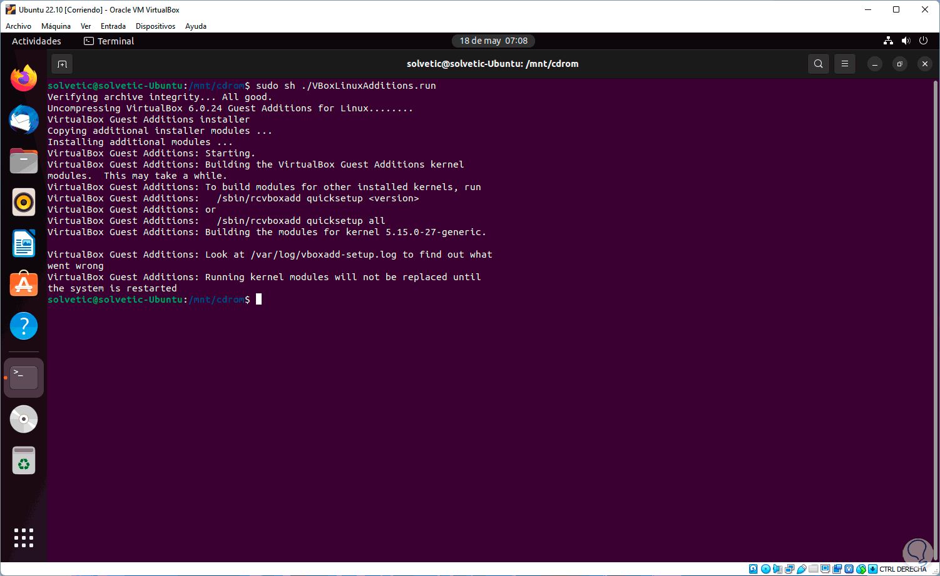This screenshot has height=576, width=940.
Task: Open the terminal search tool
Action: [819, 64]
